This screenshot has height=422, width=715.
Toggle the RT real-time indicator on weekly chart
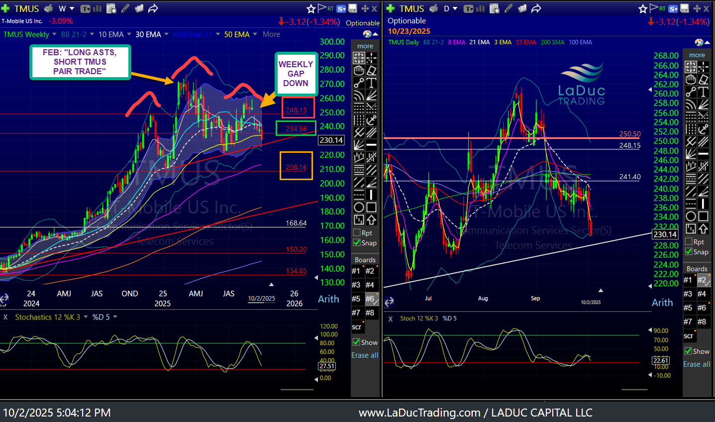click(330, 8)
